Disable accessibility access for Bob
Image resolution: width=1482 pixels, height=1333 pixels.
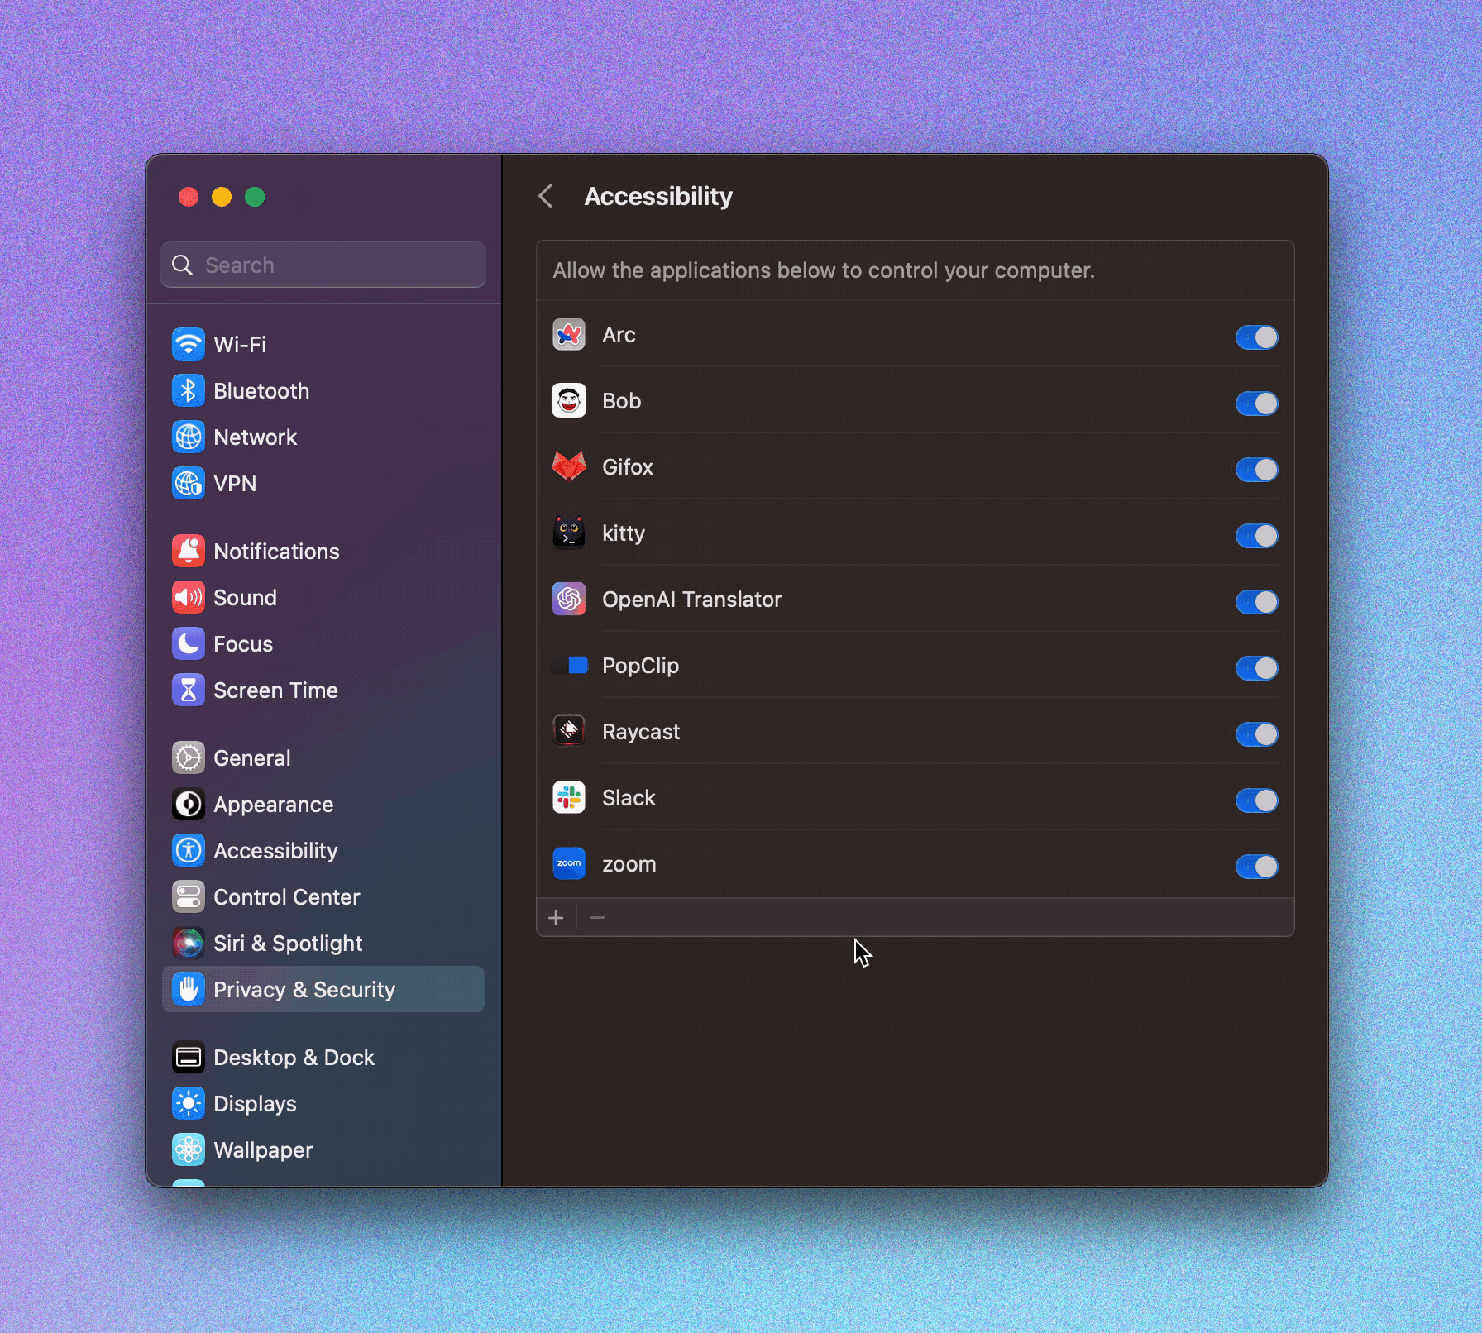click(x=1256, y=404)
